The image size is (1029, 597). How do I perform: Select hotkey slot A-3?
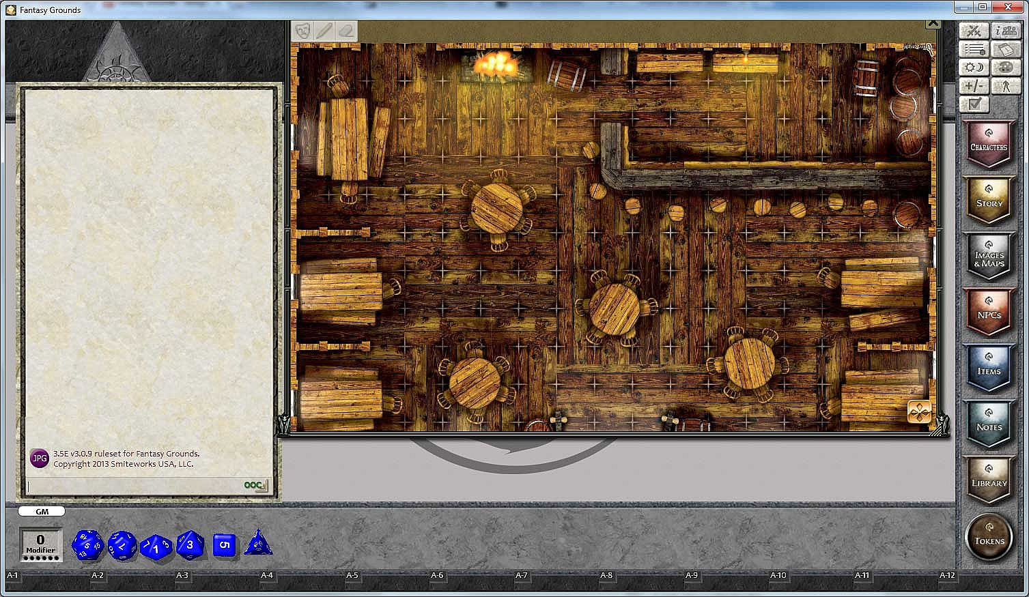pyautogui.click(x=182, y=575)
